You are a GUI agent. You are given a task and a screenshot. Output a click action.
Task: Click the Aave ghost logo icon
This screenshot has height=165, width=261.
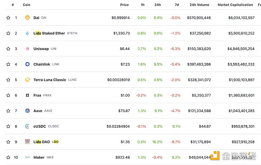[x=27, y=111]
